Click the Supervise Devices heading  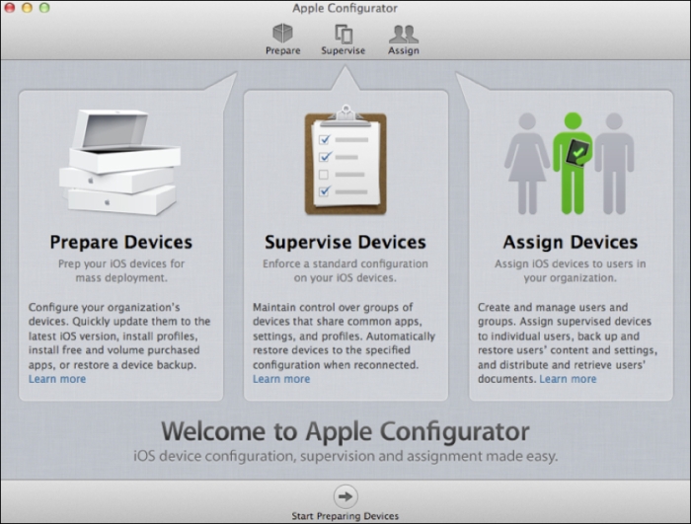tap(345, 242)
